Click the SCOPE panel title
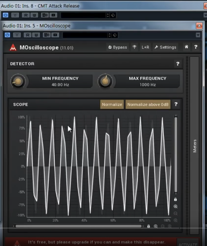 (x=21, y=105)
